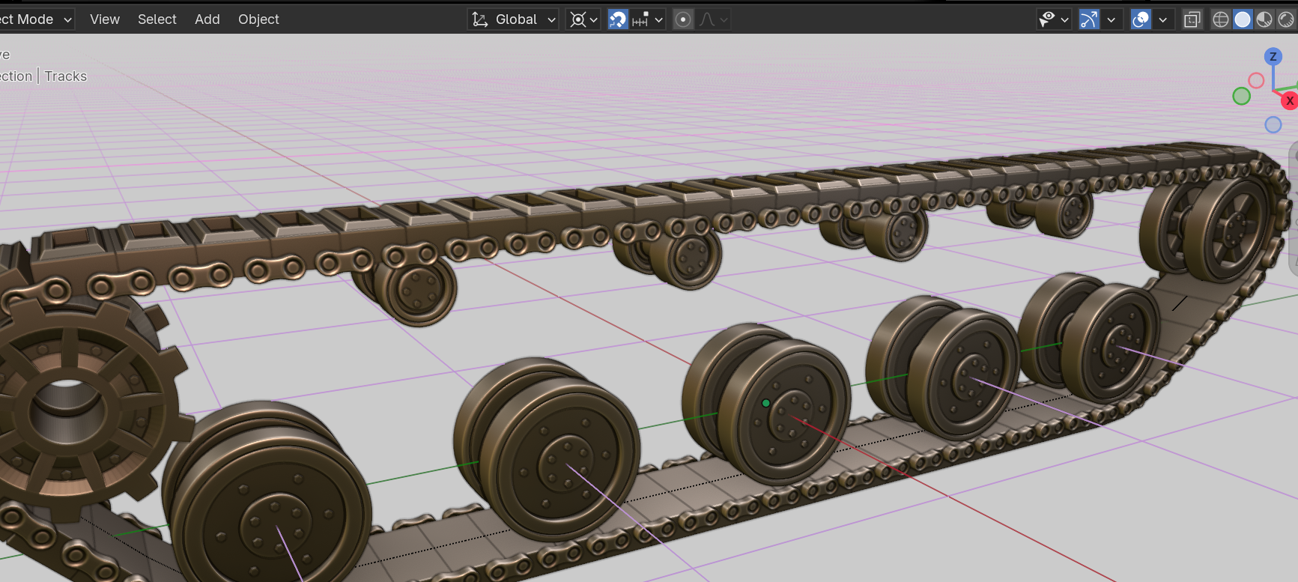This screenshot has height=582, width=1298.
Task: Open the Object menu
Action: (258, 19)
